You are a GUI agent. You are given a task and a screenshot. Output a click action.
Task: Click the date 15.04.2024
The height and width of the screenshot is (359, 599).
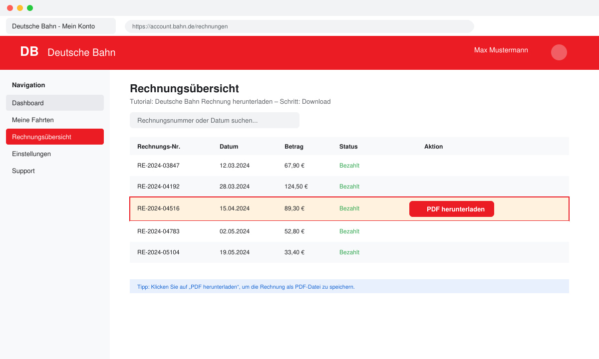pos(235,208)
